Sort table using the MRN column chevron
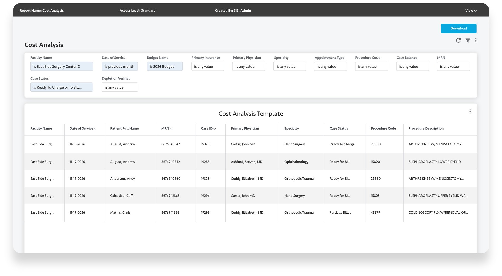The height and width of the screenshot is (276, 502). (x=171, y=129)
